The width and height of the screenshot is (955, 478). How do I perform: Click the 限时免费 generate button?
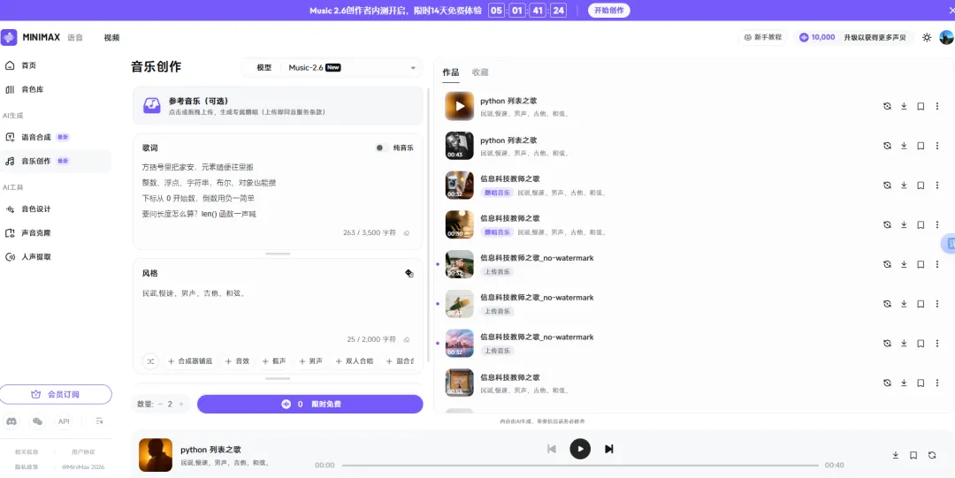click(310, 404)
